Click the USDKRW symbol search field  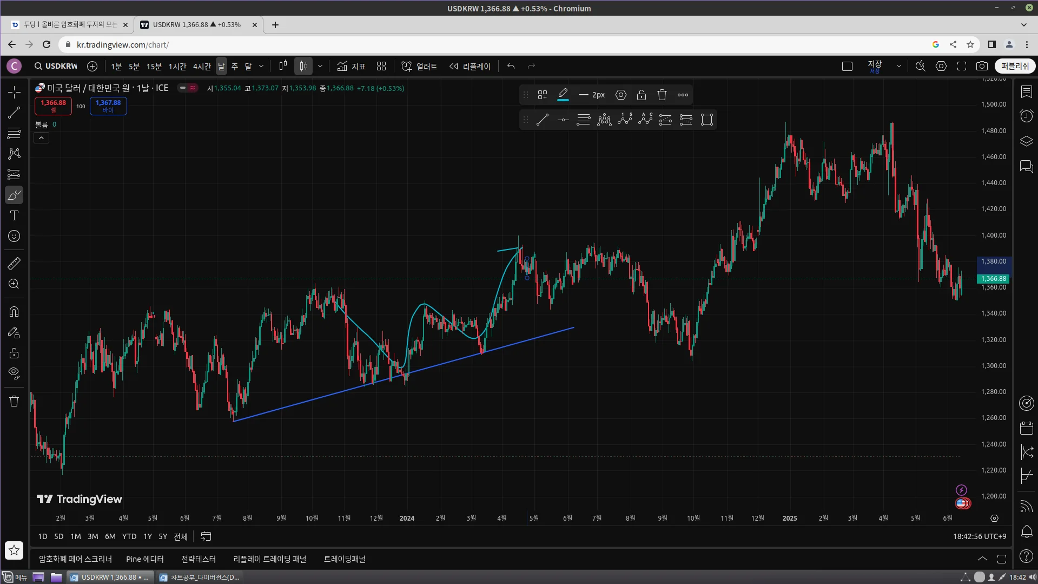point(56,66)
